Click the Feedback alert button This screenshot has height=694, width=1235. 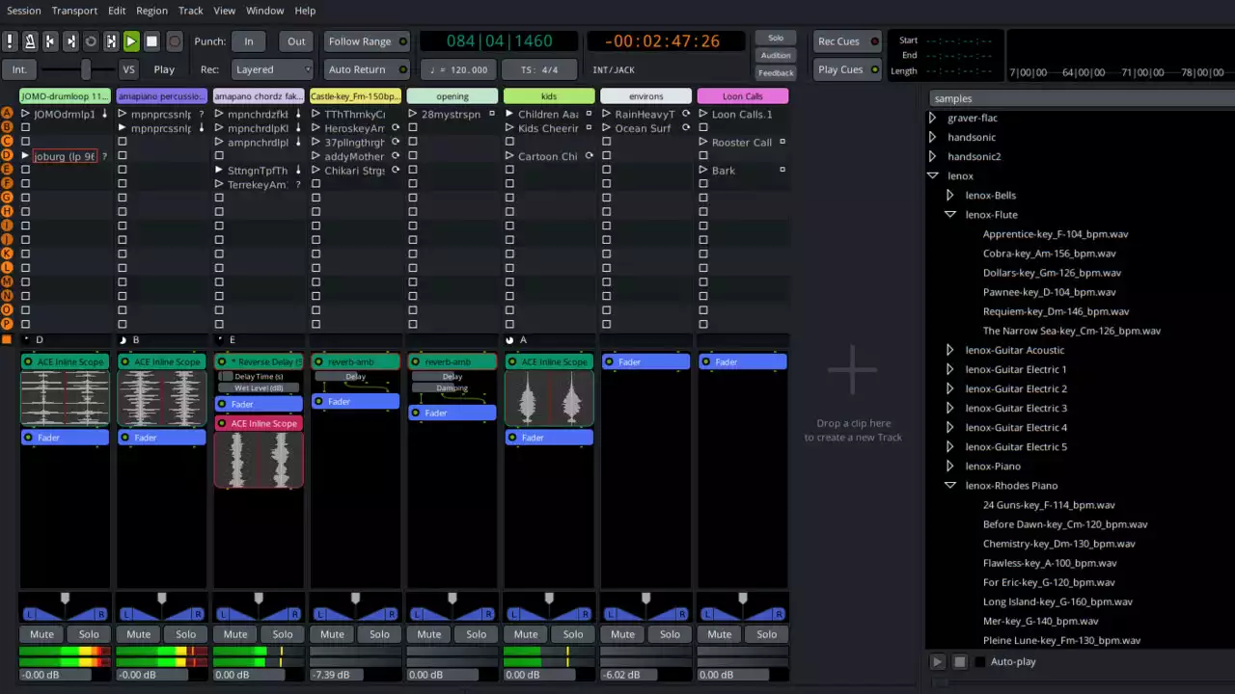click(776, 72)
